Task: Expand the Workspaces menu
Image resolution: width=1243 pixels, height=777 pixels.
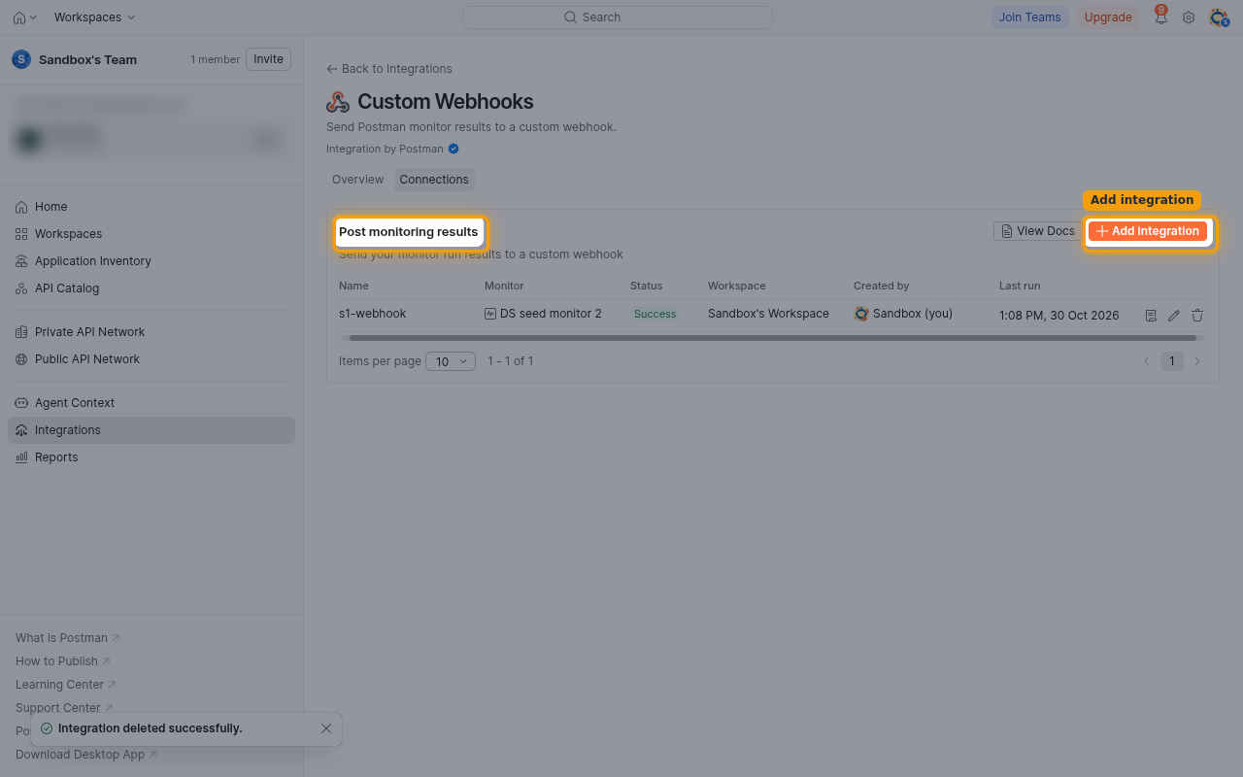Action: [94, 17]
